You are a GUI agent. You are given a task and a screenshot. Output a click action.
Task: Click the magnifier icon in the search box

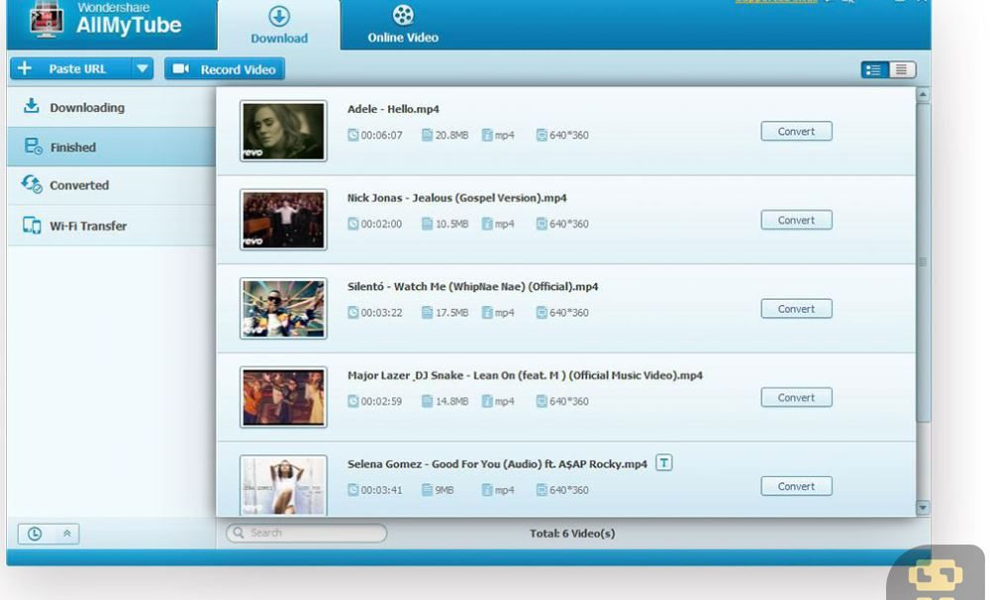pos(239,533)
